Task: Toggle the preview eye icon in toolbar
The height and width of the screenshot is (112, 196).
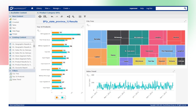Action: coord(40,17)
